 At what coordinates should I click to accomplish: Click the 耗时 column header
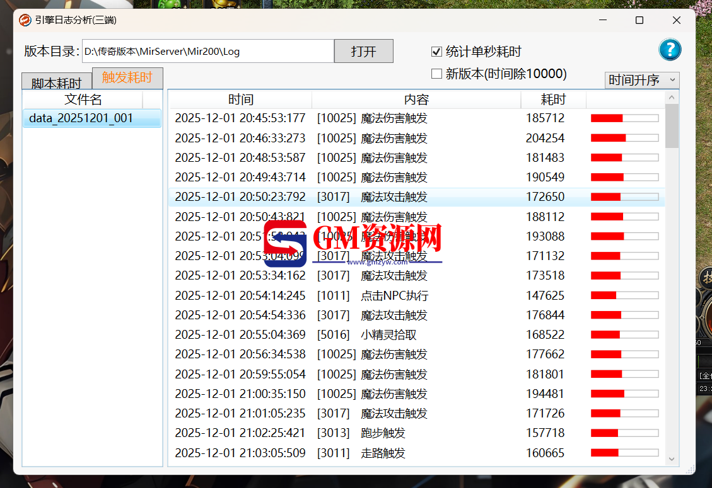tap(553, 99)
